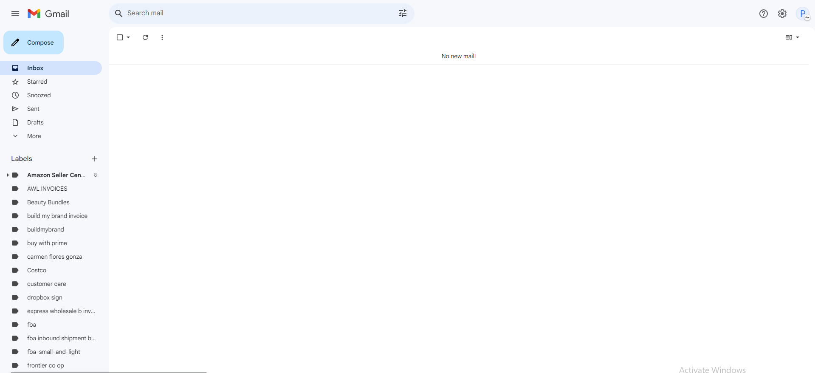Click the fba label tag icon
Viewport: 815px width, 373px height.
click(15, 325)
